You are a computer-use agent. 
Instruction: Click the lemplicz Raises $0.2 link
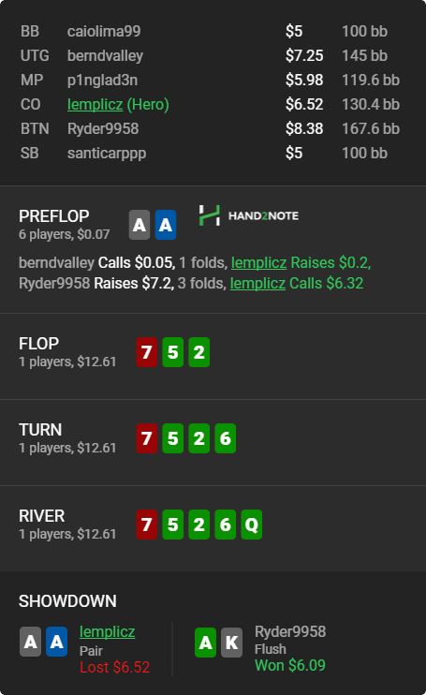[301, 263]
